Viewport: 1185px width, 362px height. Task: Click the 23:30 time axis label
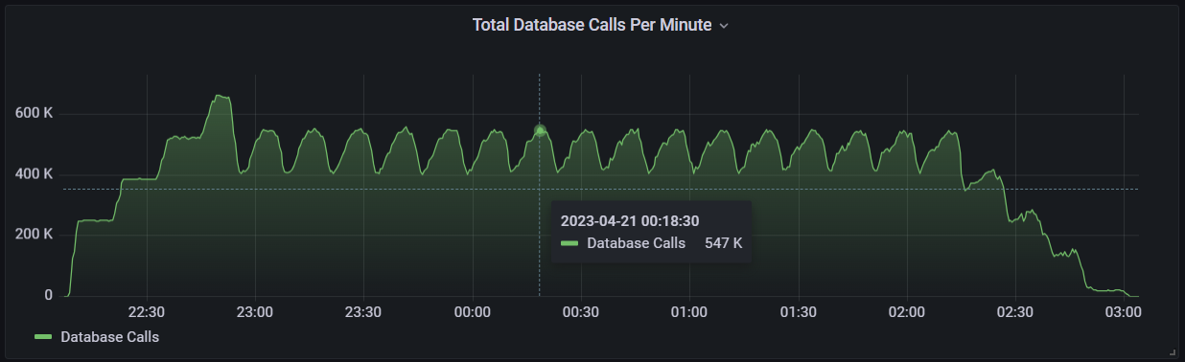click(363, 312)
